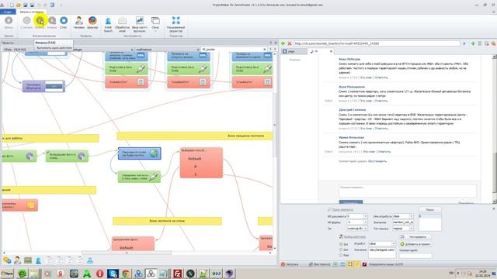Click the Step Forward (F10) playback button
This screenshot has height=279, width=497.
pyautogui.click(x=40, y=22)
